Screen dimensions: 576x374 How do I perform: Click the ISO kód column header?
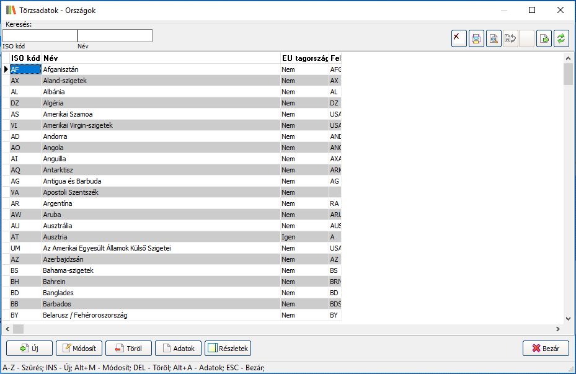point(25,58)
